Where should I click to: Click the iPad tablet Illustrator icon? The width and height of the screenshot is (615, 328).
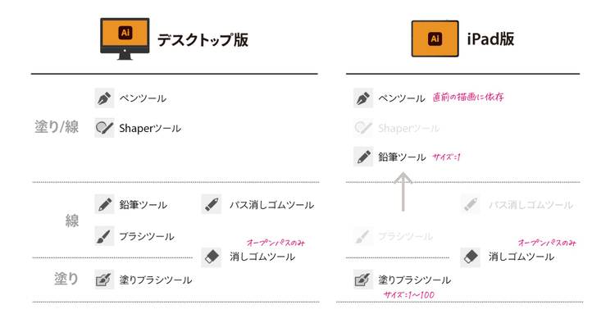[435, 39]
